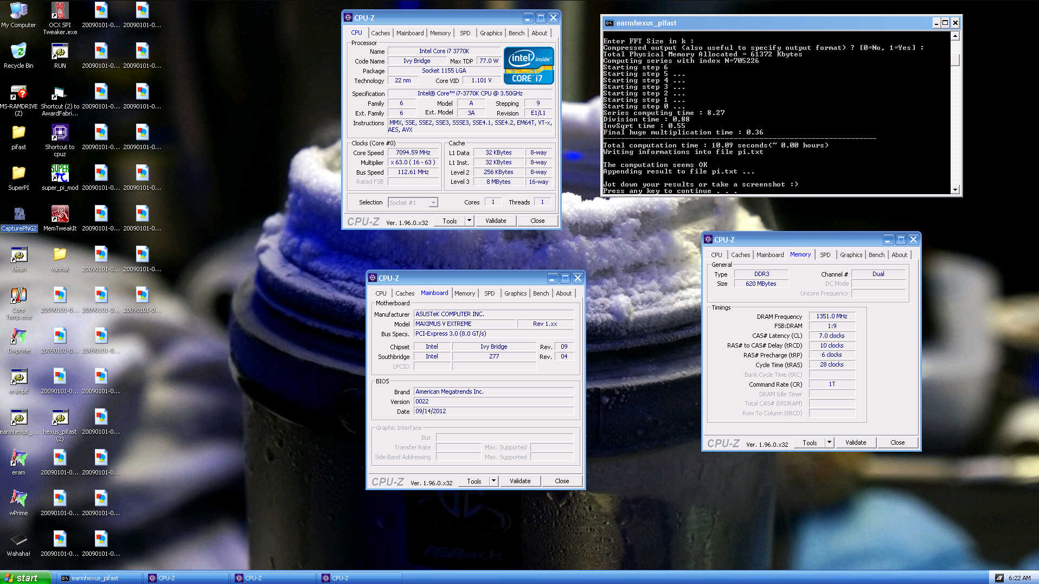Select the super_pi_mod icon
The image size is (1039, 584).
pyautogui.click(x=60, y=178)
